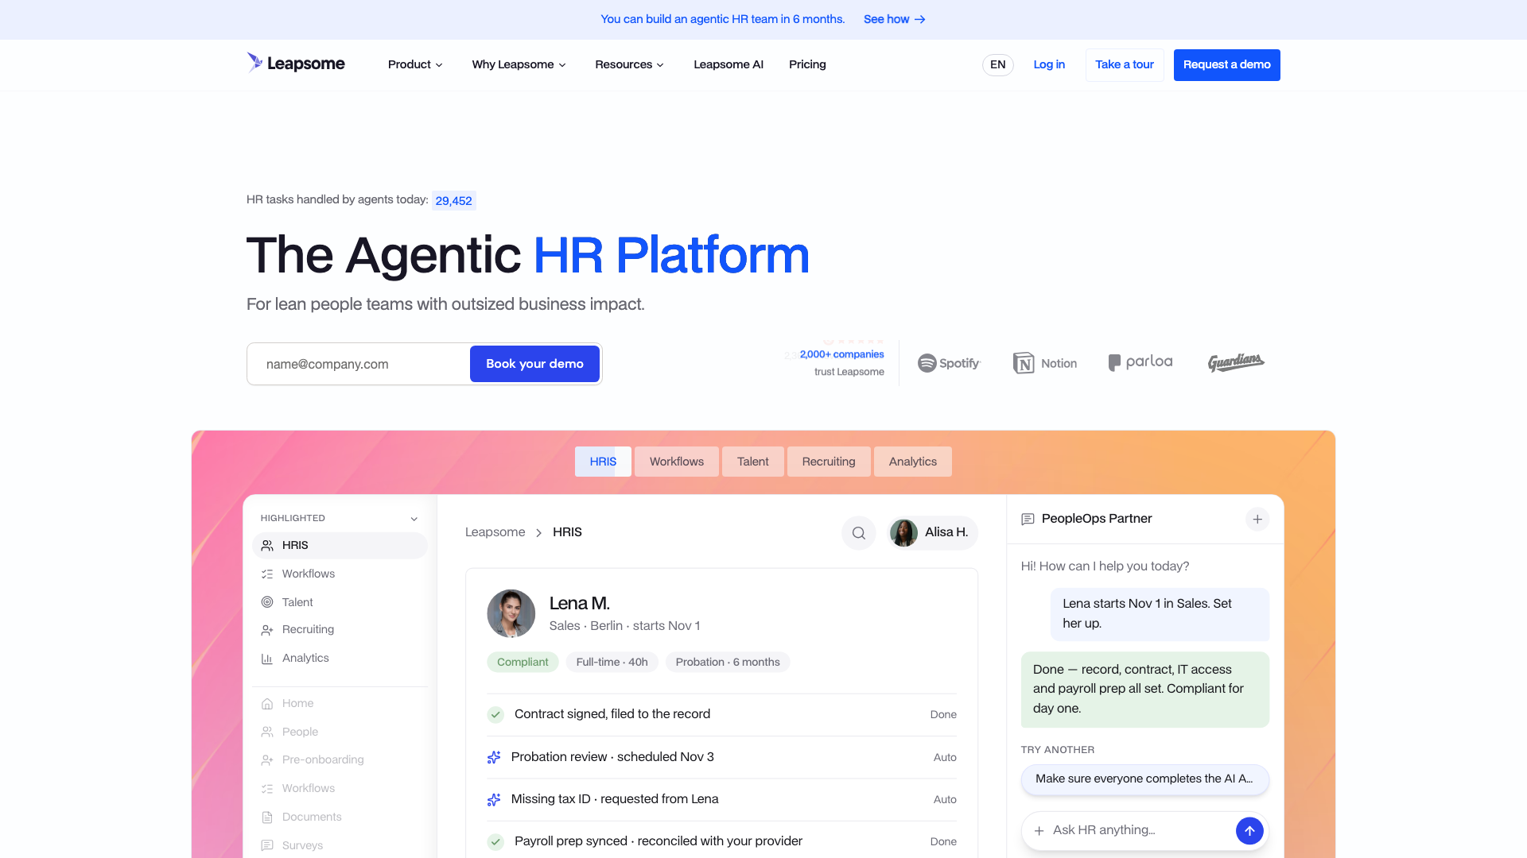Click the sparkle icon on Probation review row
This screenshot has height=858, width=1527.
tap(494, 758)
